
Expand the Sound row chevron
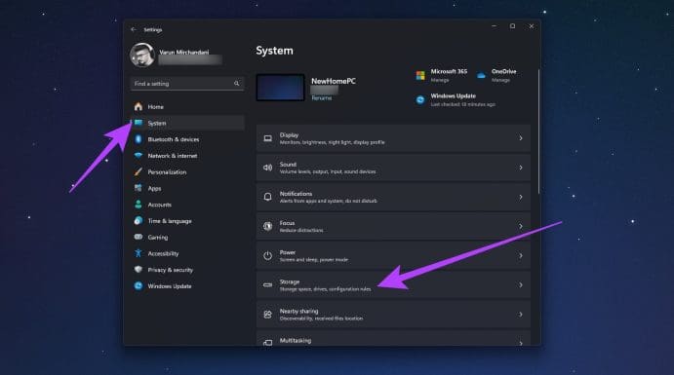coord(521,168)
